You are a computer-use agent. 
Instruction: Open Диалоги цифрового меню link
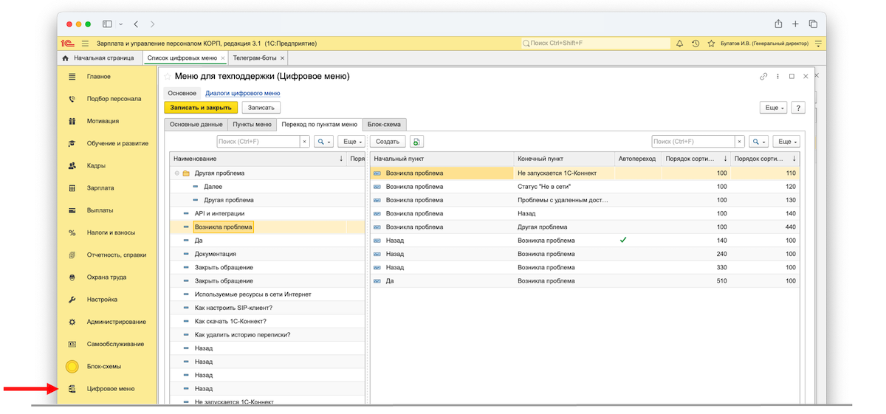(242, 93)
